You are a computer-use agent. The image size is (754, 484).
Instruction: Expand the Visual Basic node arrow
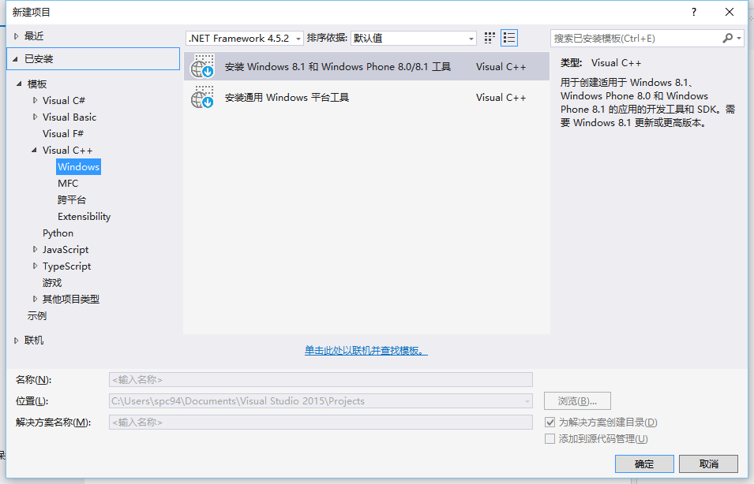click(35, 117)
